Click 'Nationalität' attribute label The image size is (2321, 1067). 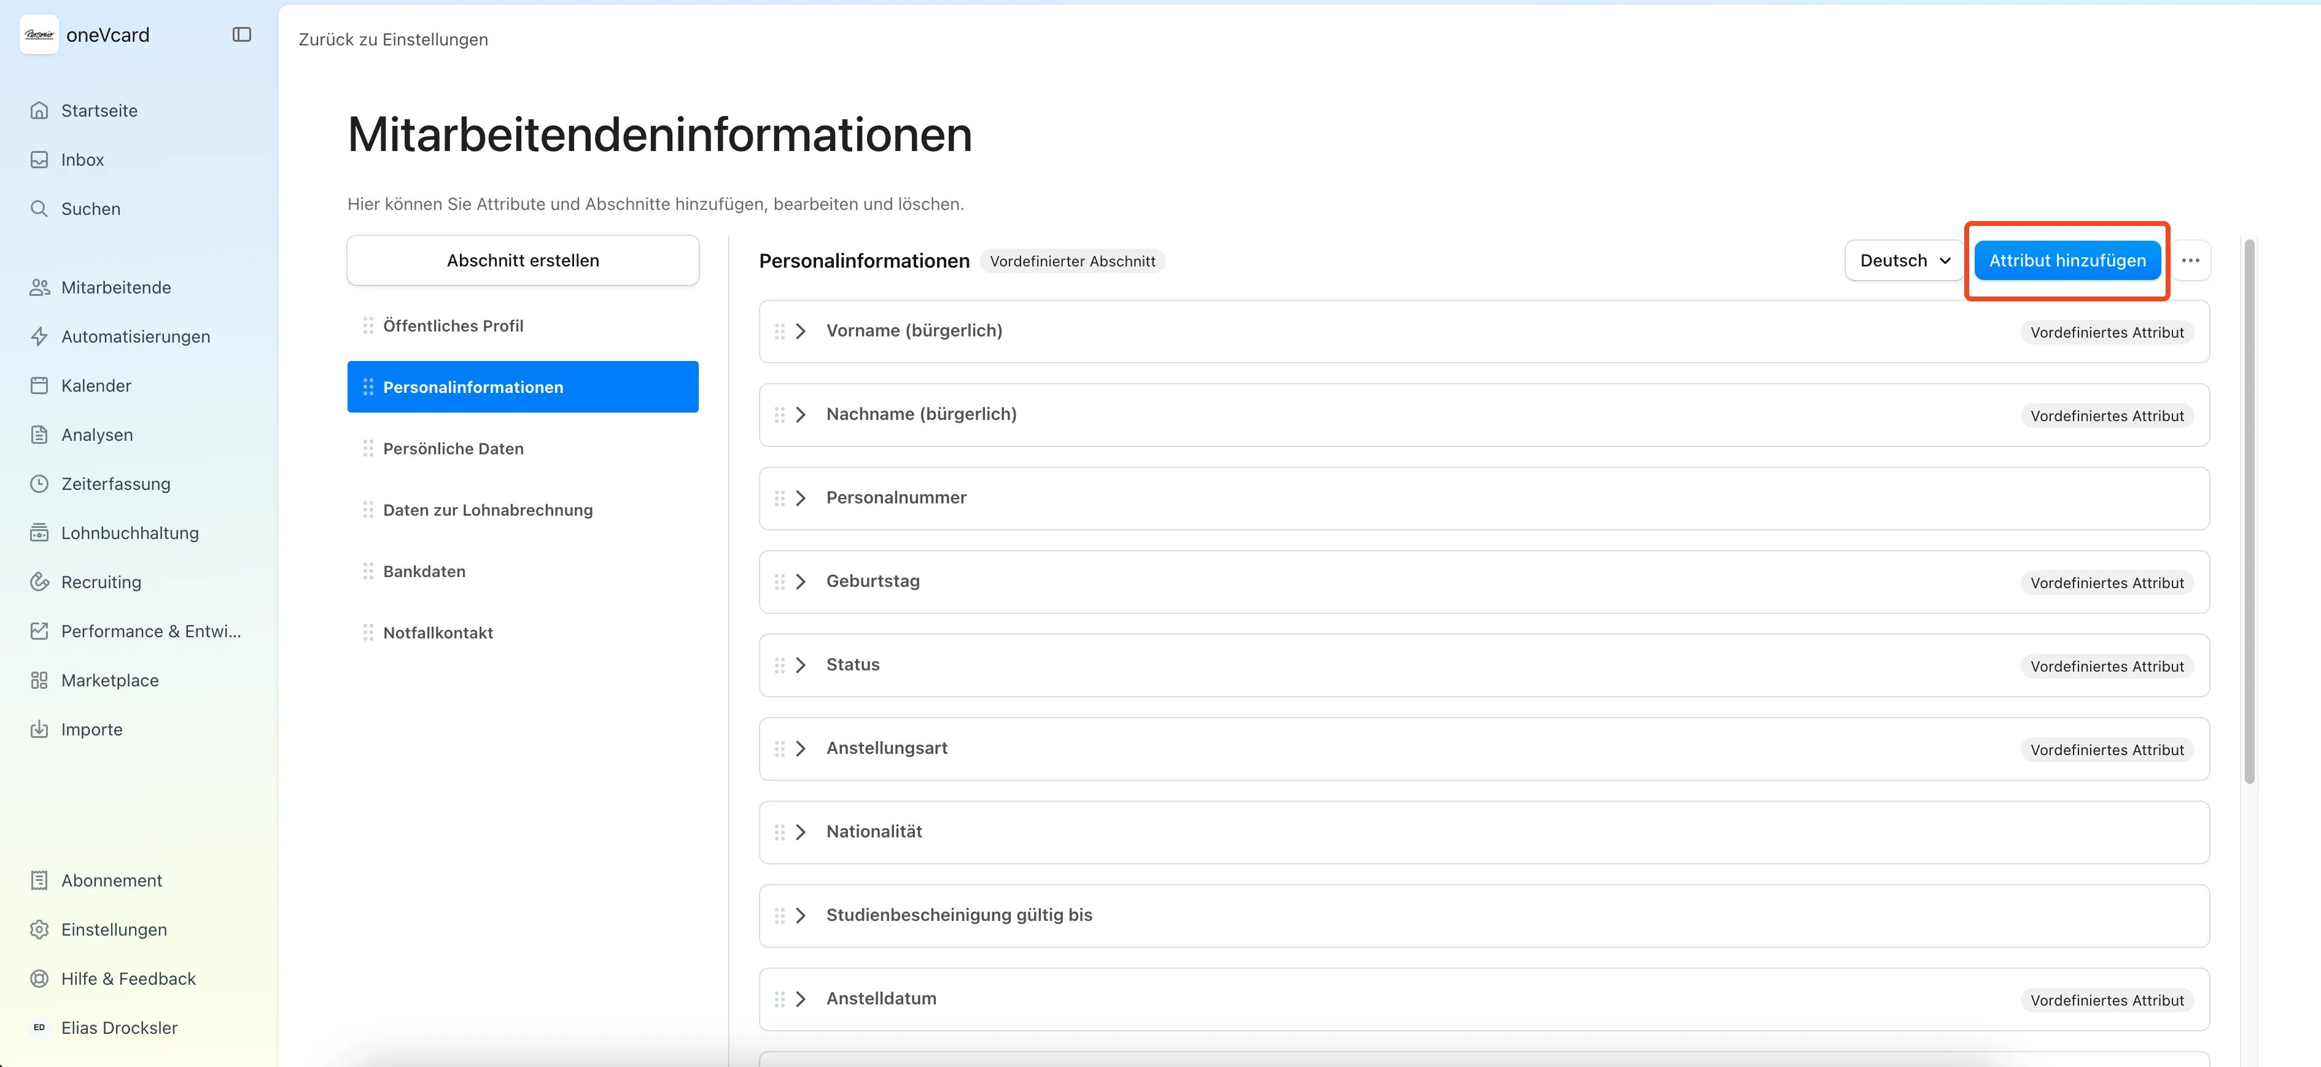[874, 832]
